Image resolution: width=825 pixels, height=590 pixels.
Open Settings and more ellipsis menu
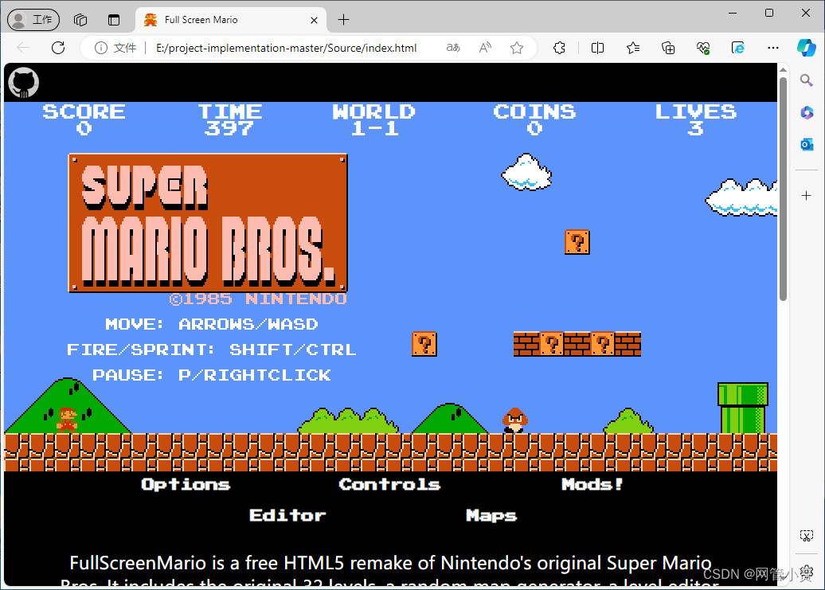coord(773,48)
